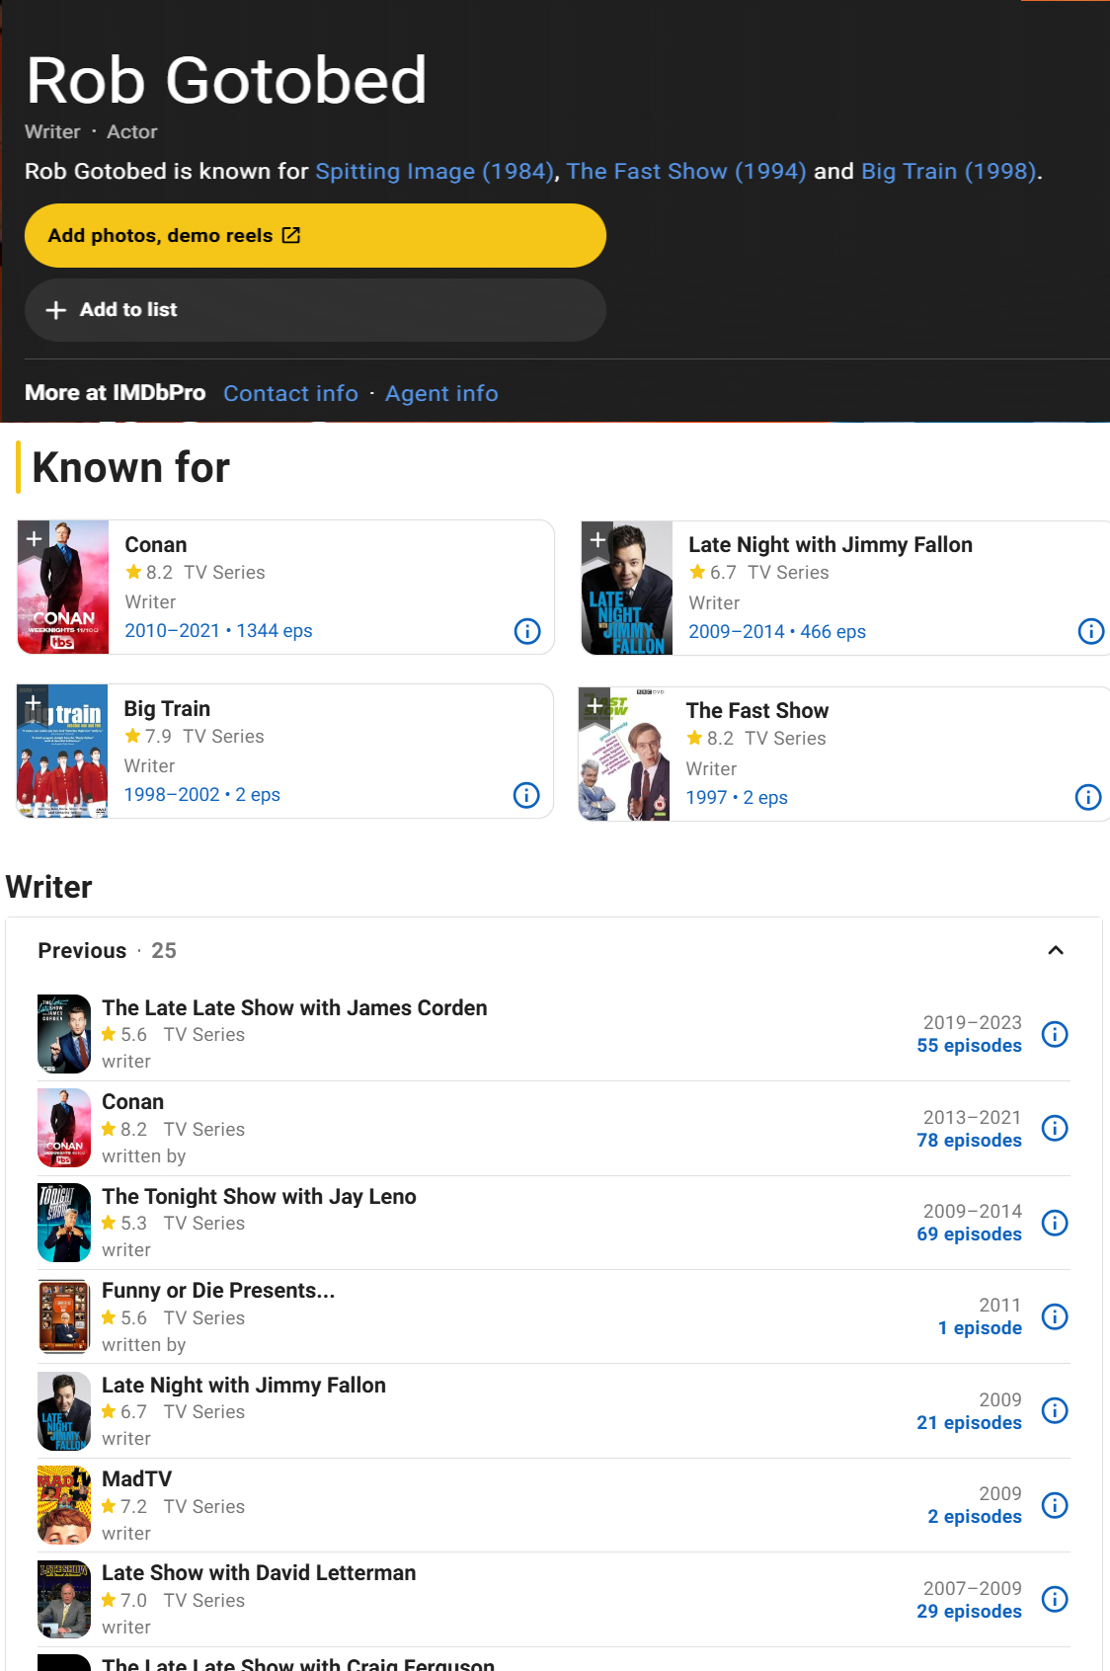Image resolution: width=1110 pixels, height=1671 pixels.
Task: Toggle watchlist on Late Night Jimmy Fallon poster
Action: (597, 539)
